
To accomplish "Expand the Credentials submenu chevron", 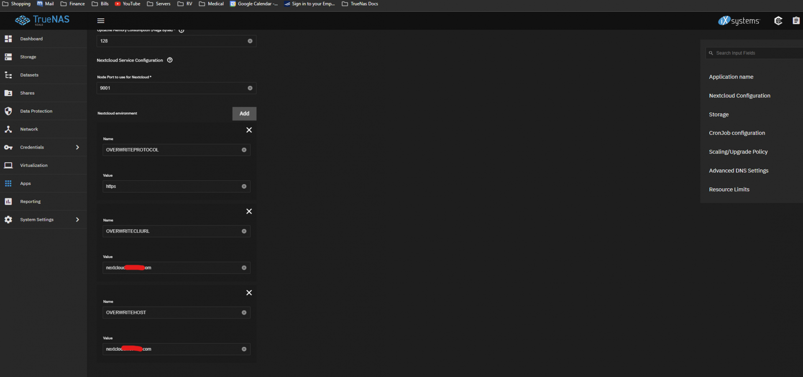I will 77,147.
